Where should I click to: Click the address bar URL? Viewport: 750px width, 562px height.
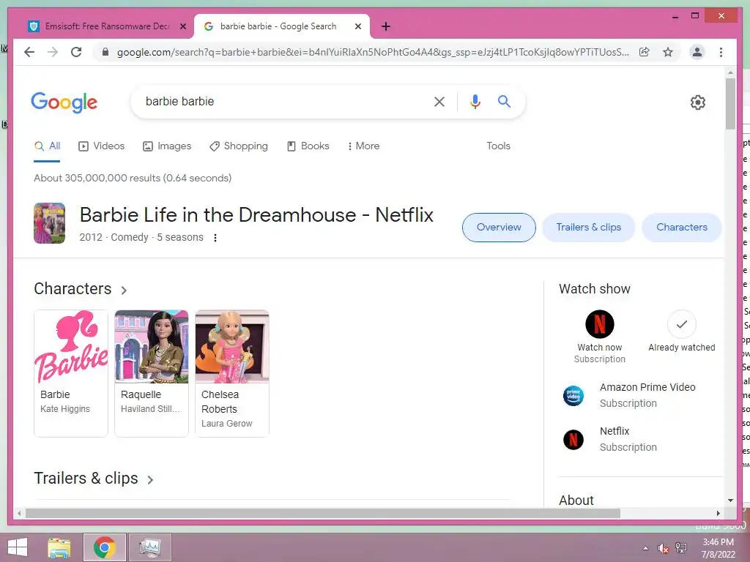[373, 52]
